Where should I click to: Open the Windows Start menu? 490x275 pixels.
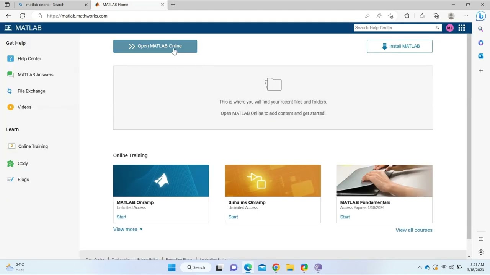(172, 267)
